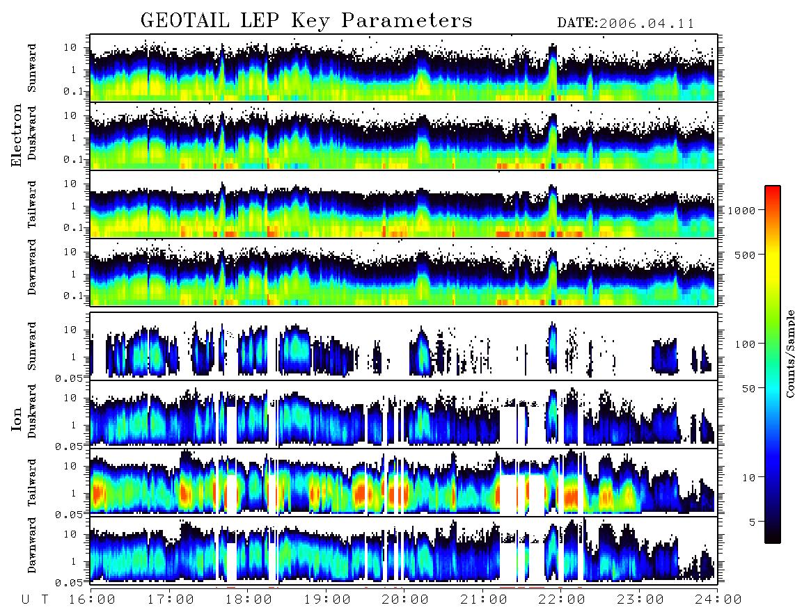
Task: Click the 500 color bar tick value
Action: pyautogui.click(x=746, y=255)
